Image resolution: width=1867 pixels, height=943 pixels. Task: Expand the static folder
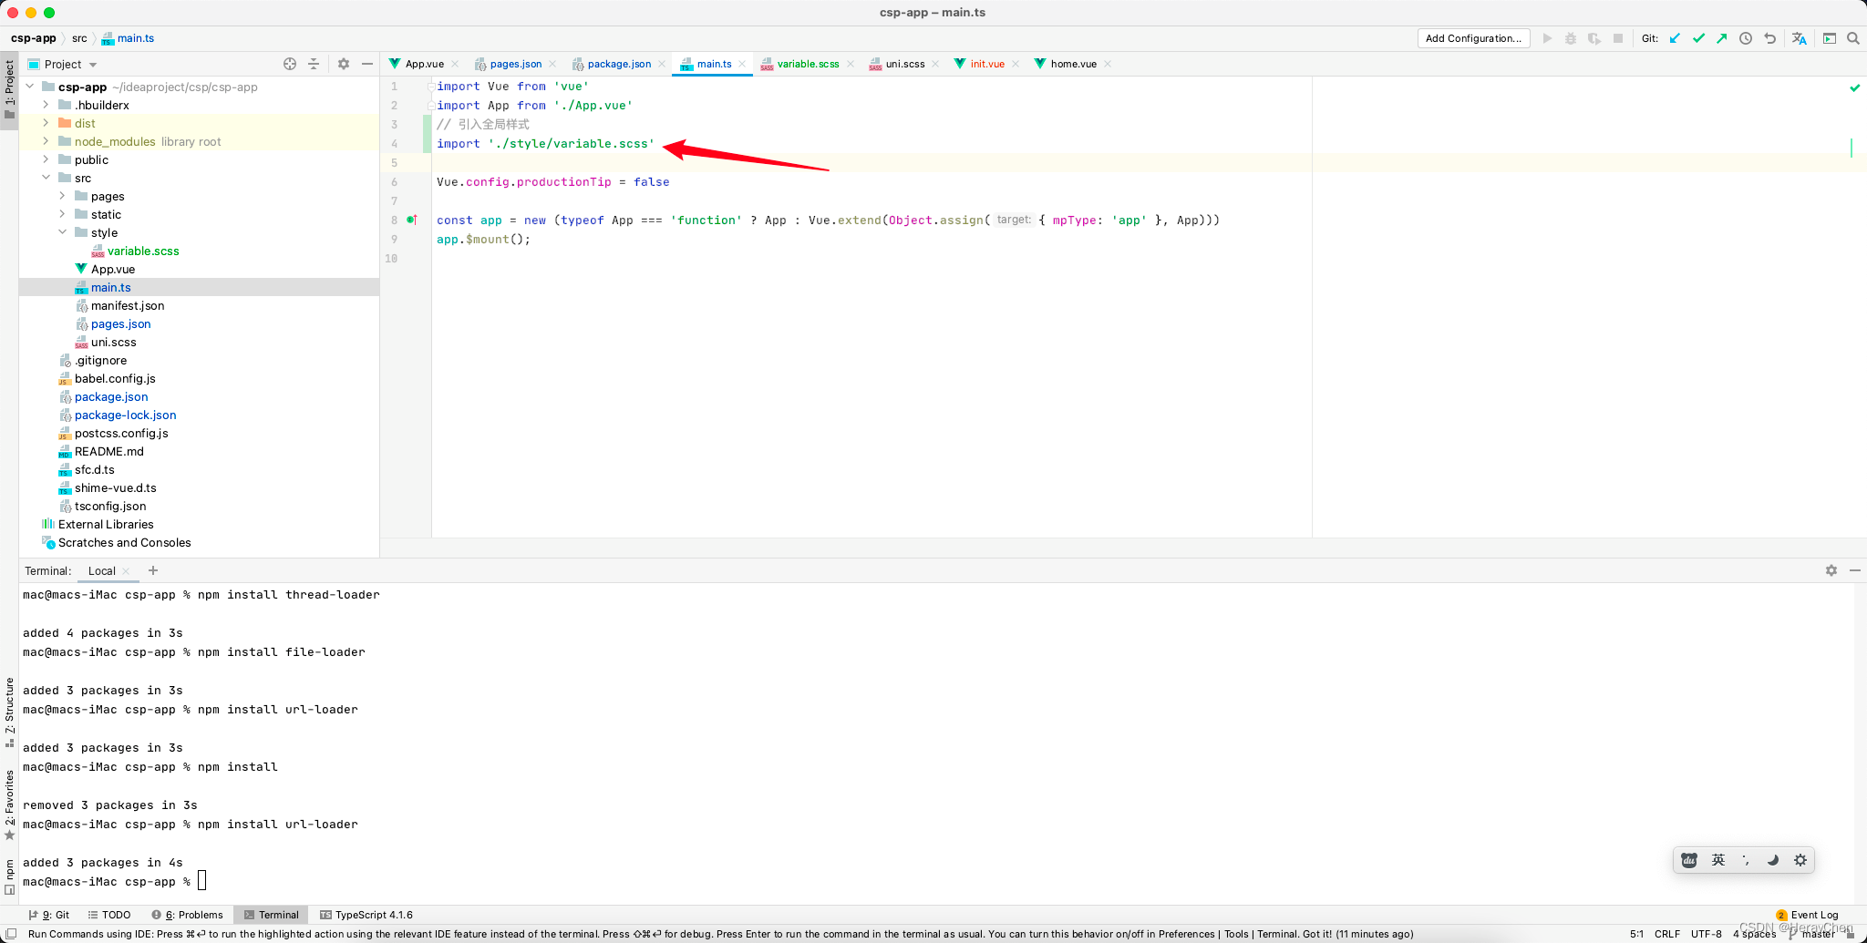click(x=63, y=214)
